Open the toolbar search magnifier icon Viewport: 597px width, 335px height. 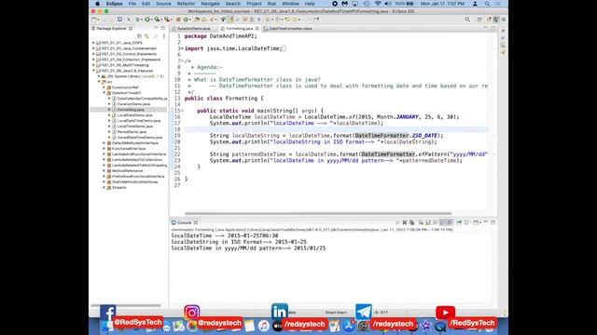(x=467, y=20)
